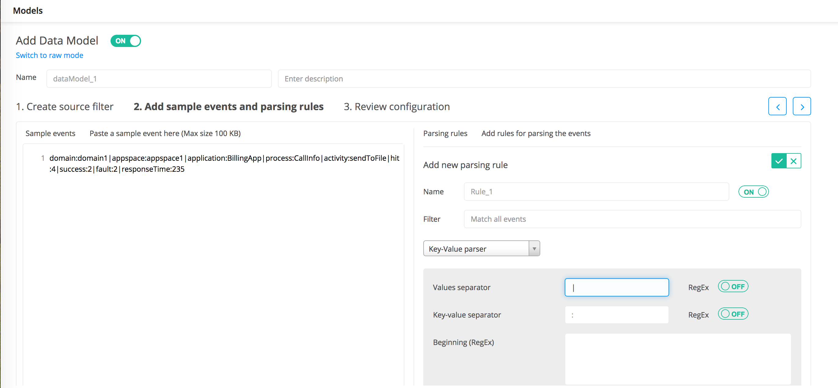Click the parser type dropdown arrow
838x388 pixels.
[x=534, y=249]
